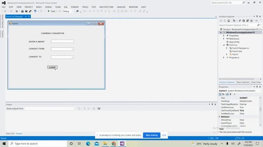Expand the Program.cs node
The height and width of the screenshot is (147, 263).
click(224, 58)
